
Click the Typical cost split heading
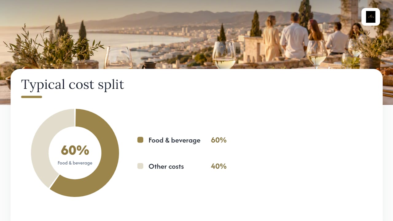[x=72, y=84]
